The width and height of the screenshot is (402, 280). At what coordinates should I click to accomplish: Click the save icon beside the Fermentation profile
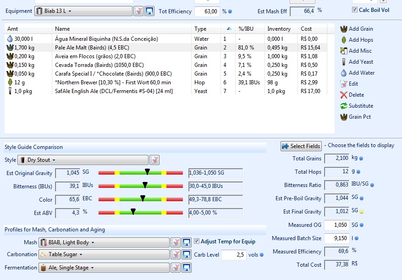tap(187, 268)
